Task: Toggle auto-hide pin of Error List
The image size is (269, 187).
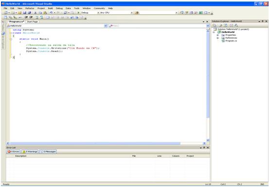Action: click(204, 148)
